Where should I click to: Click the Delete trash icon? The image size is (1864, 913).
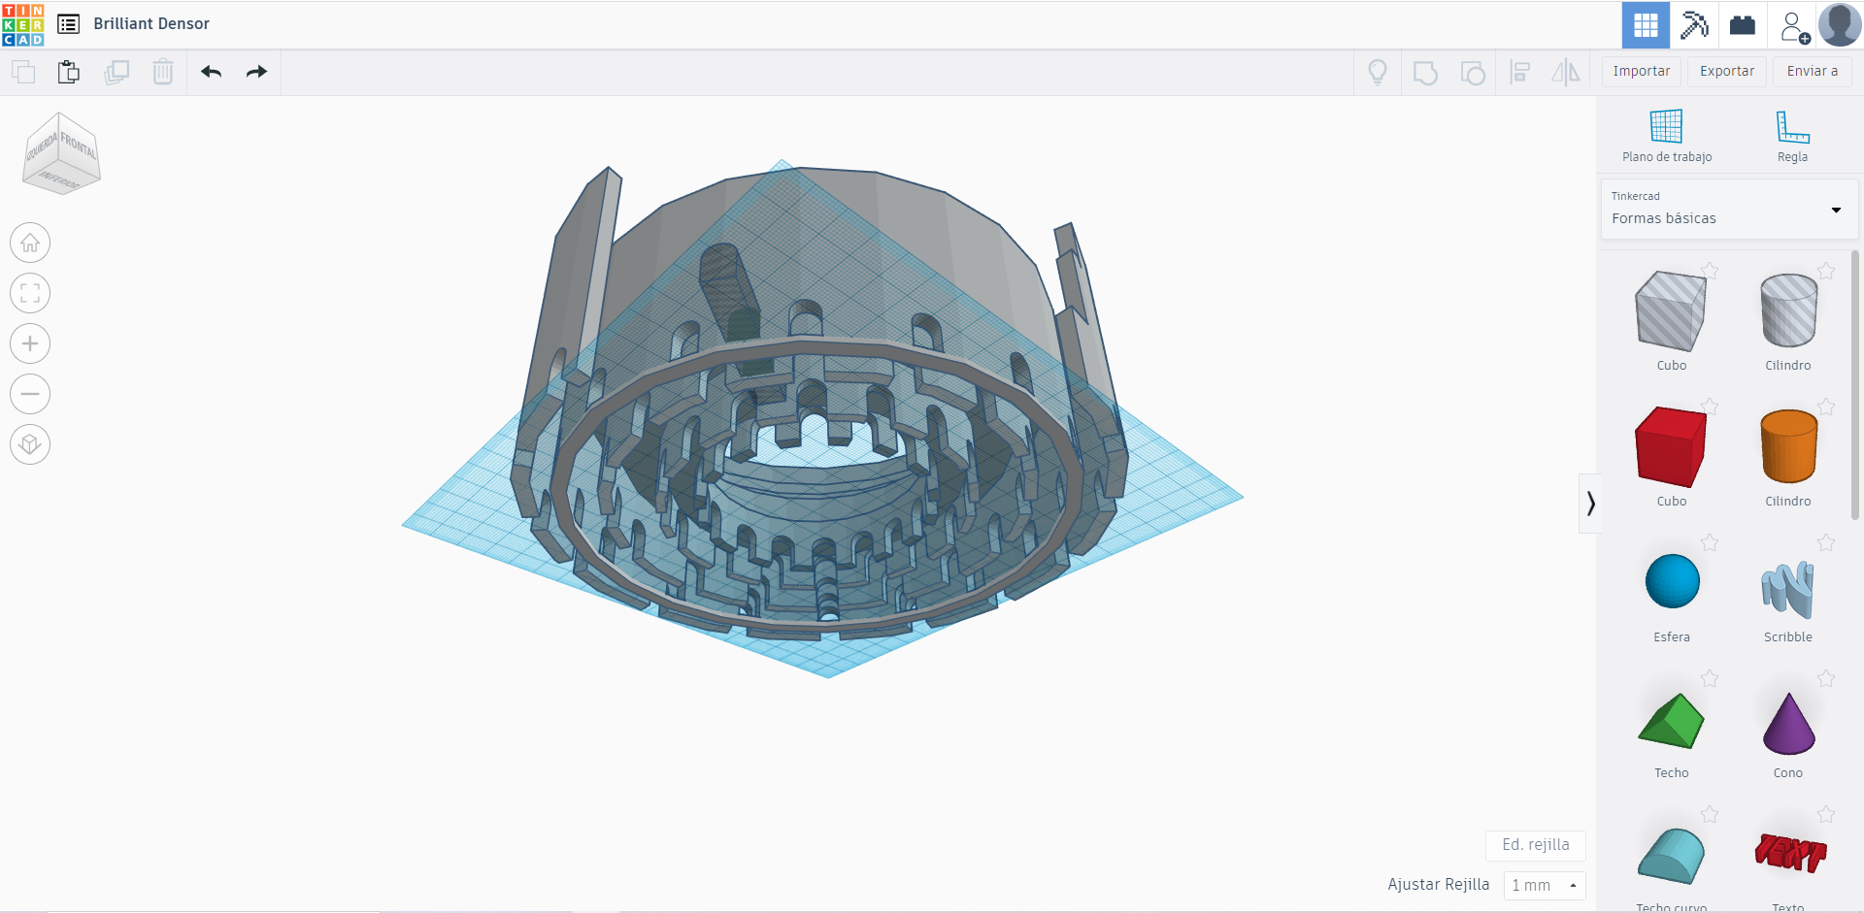coord(163,72)
